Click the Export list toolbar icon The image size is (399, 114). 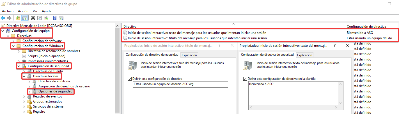coord(46,18)
